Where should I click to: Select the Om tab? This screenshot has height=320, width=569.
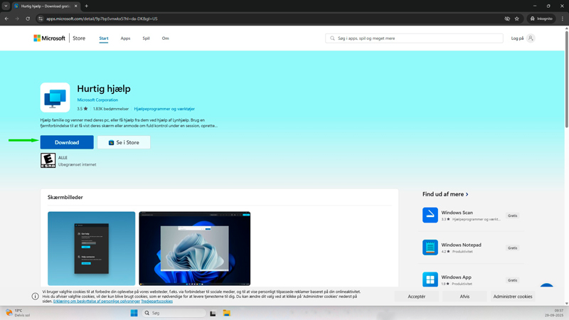[x=166, y=38]
